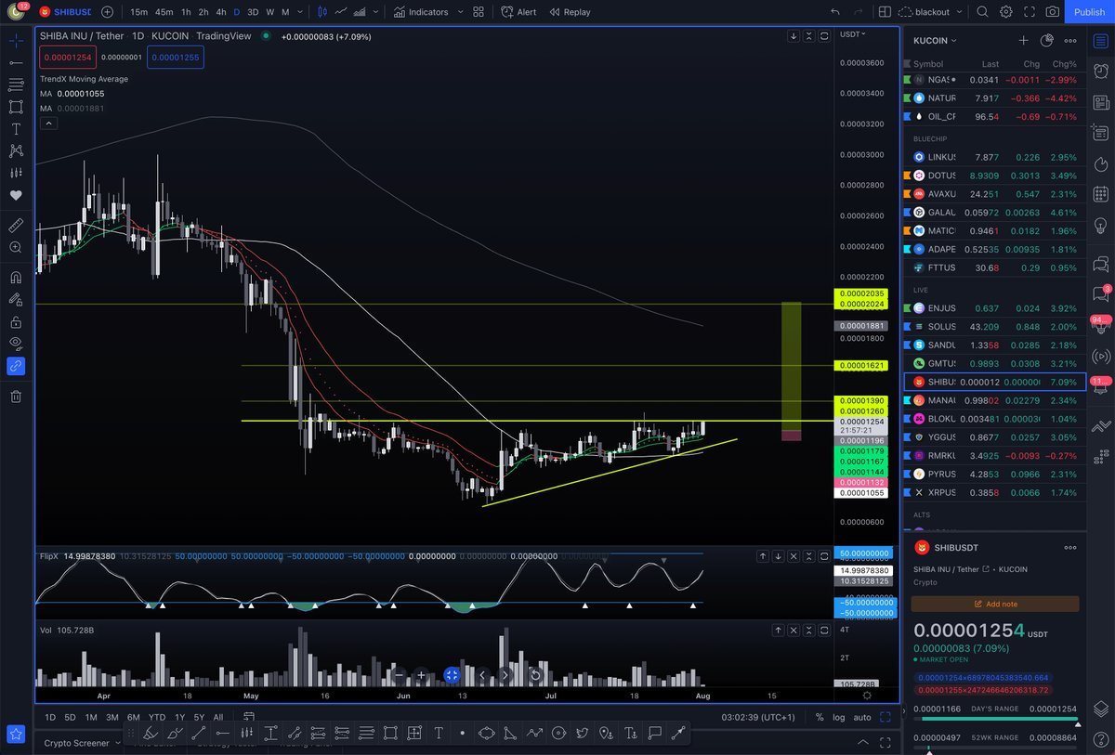Open the Crypto Screener dropdown
Viewport: 1115px width, 755px height.
[82, 743]
